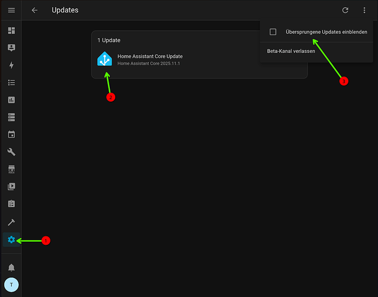This screenshot has height=297, width=378.
Task: Open the Notifications bell icon
Action: pyautogui.click(x=11, y=268)
